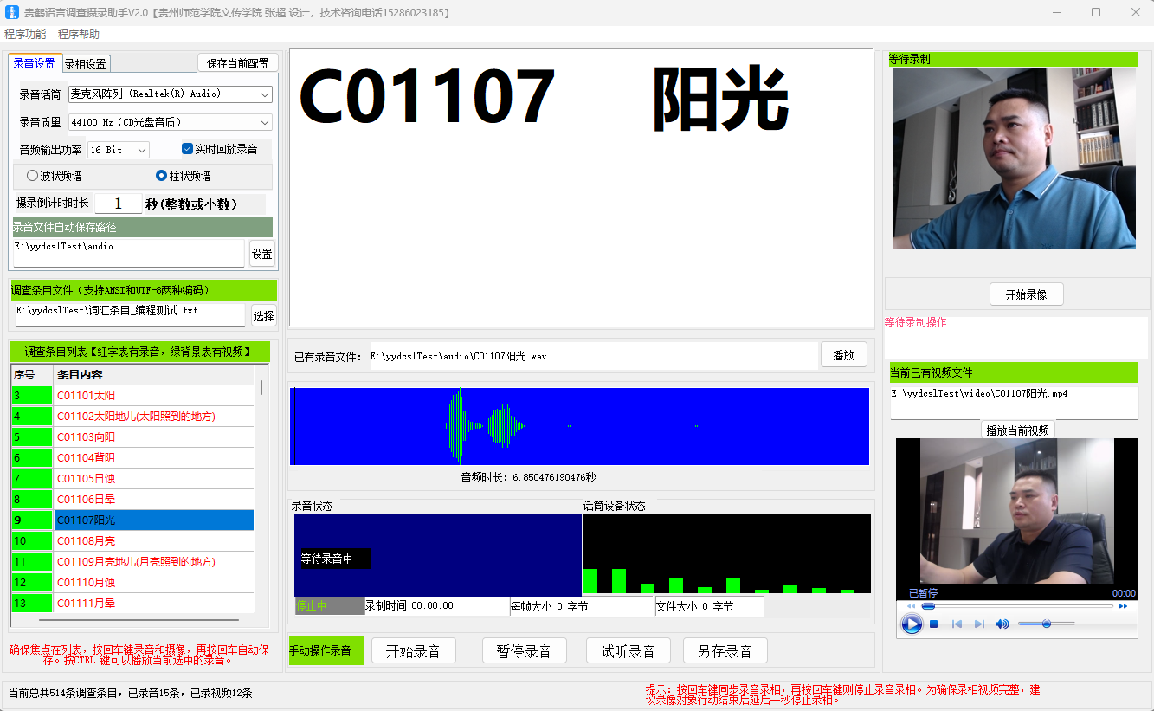1154x711 pixels.
Task: Select list row C01106日晕
Action: [x=154, y=500]
